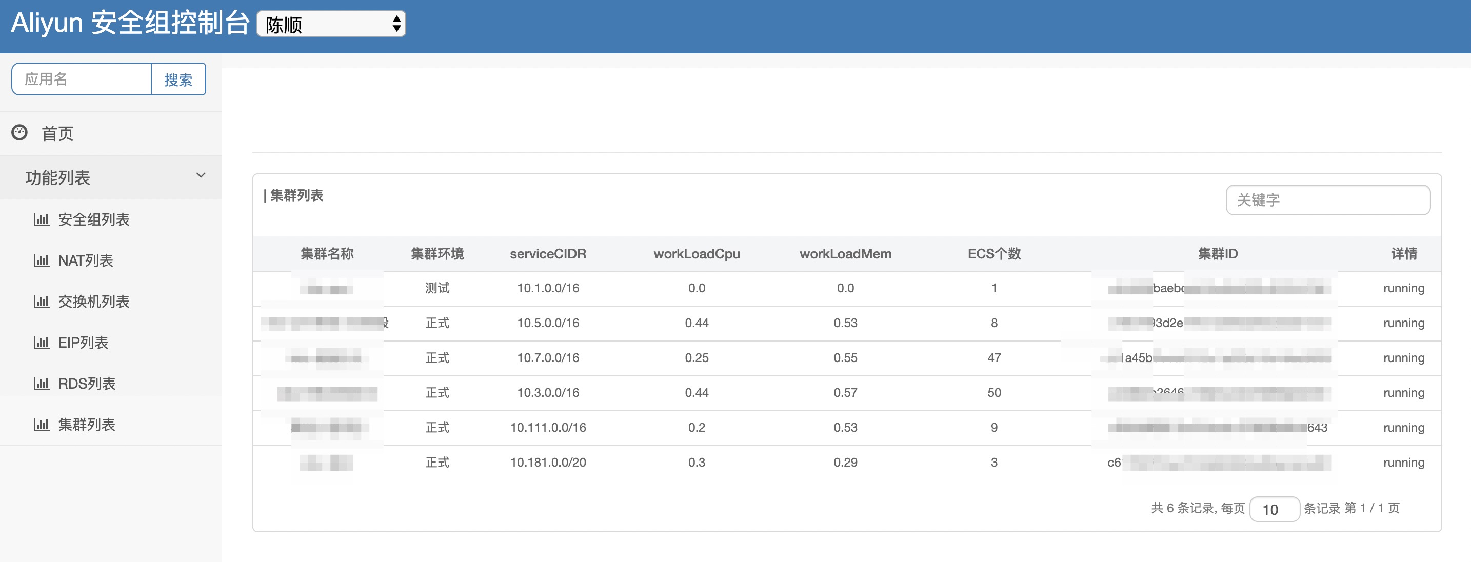1471x562 pixels.
Task: Click the records-per-page field showing 10
Action: coord(1275,509)
